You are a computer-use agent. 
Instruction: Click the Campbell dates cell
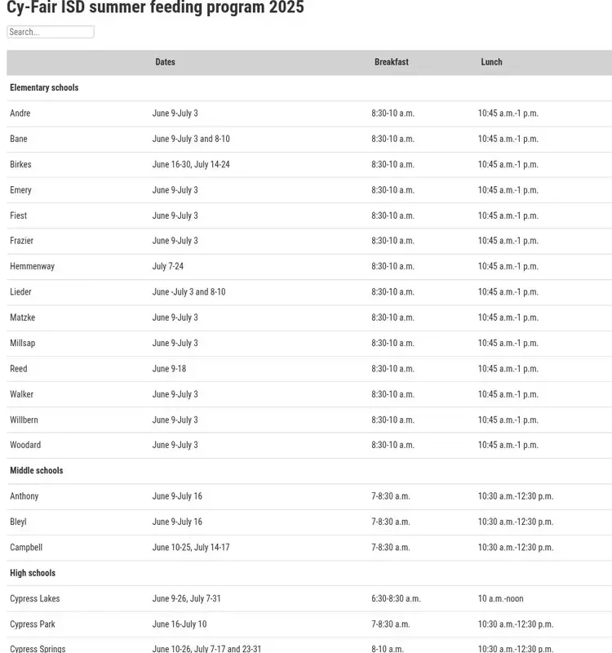[x=191, y=548]
